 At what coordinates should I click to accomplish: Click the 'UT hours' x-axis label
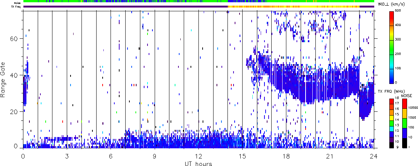point(198,164)
